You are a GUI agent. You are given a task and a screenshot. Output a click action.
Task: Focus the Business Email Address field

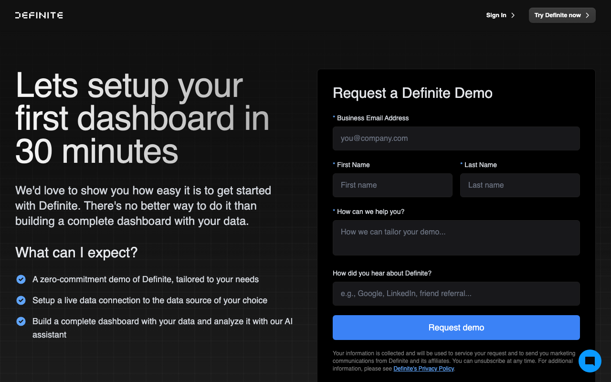456,138
